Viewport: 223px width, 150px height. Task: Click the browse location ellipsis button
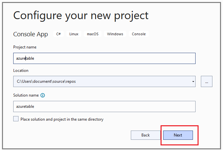point(206,81)
